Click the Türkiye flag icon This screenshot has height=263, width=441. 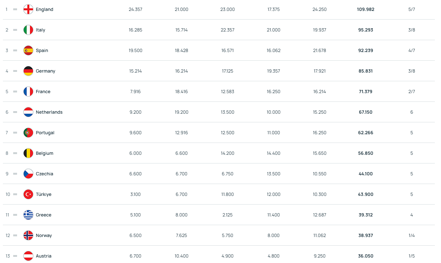[x=28, y=194]
